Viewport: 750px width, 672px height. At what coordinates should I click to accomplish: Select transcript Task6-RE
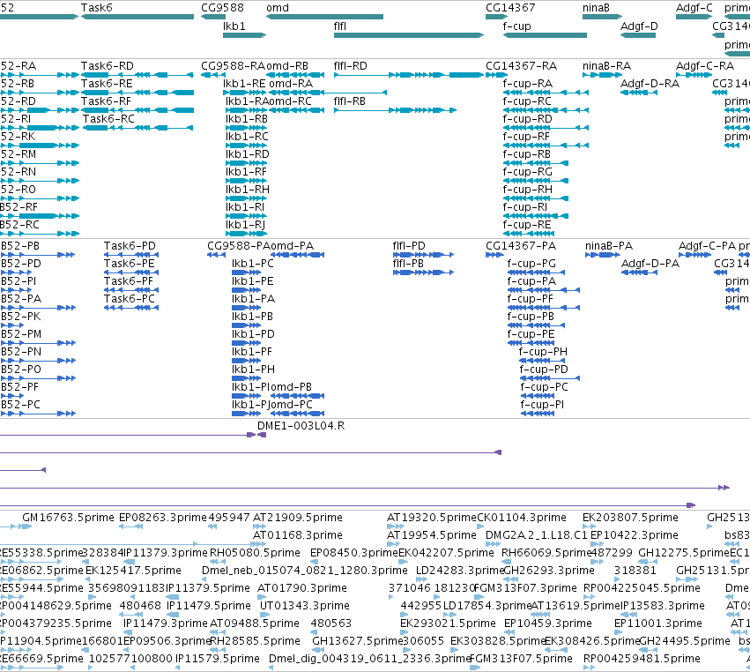click(107, 83)
